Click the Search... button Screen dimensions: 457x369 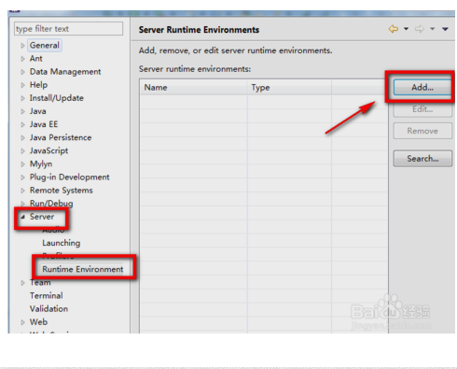[422, 159]
